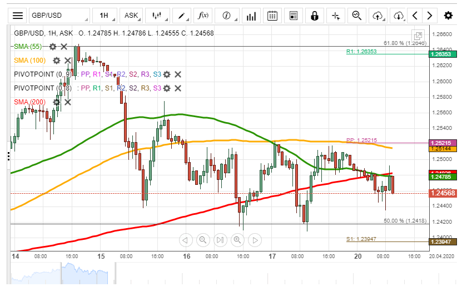Go to next chart with right arrow
The image size is (462, 292).
pos(430,16)
